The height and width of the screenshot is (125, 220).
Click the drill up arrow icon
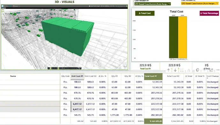click(x=168, y=70)
